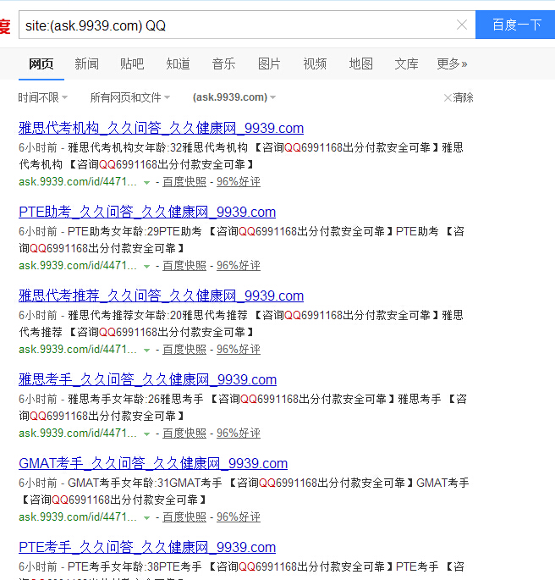The image size is (555, 580).
Task: Switch to the 视频 tab
Action: (x=315, y=64)
